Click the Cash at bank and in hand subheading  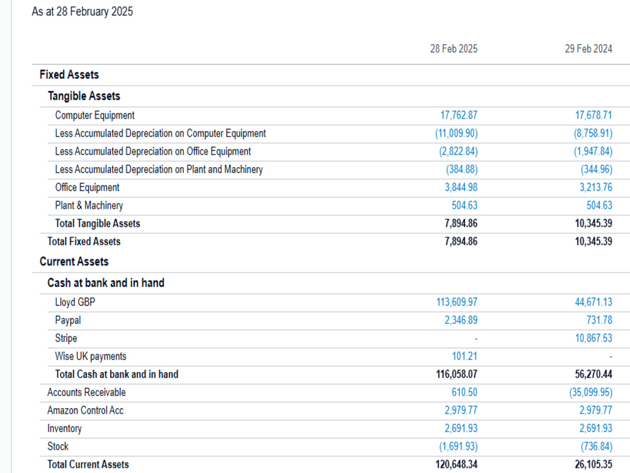click(106, 283)
